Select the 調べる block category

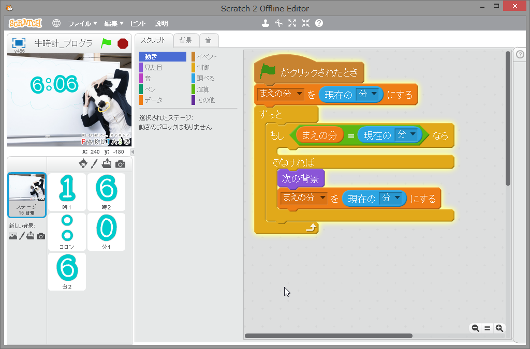[215, 78]
